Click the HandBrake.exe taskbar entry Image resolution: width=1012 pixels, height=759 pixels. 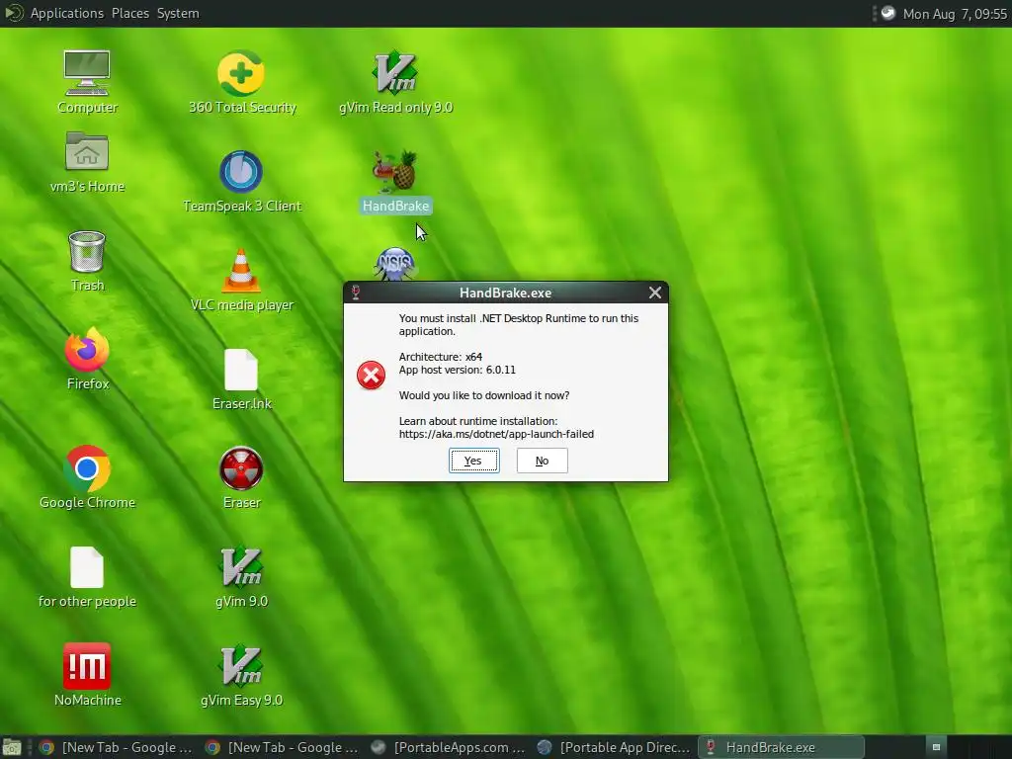pos(781,747)
